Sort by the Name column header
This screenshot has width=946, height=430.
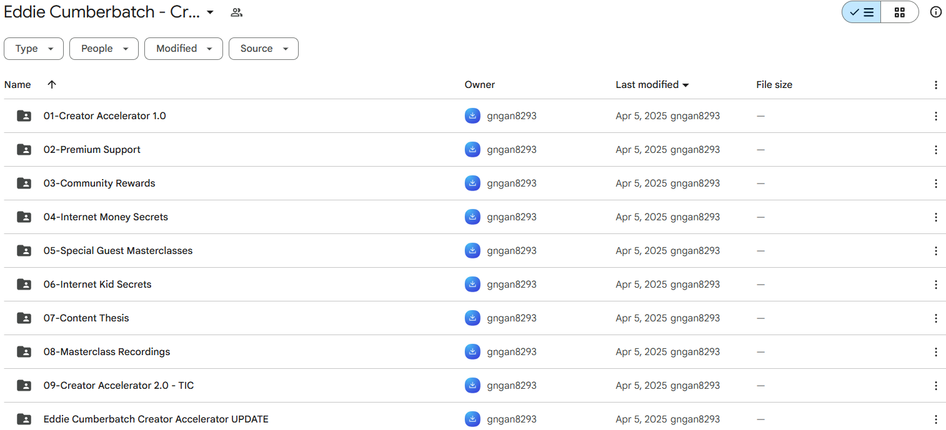click(17, 85)
